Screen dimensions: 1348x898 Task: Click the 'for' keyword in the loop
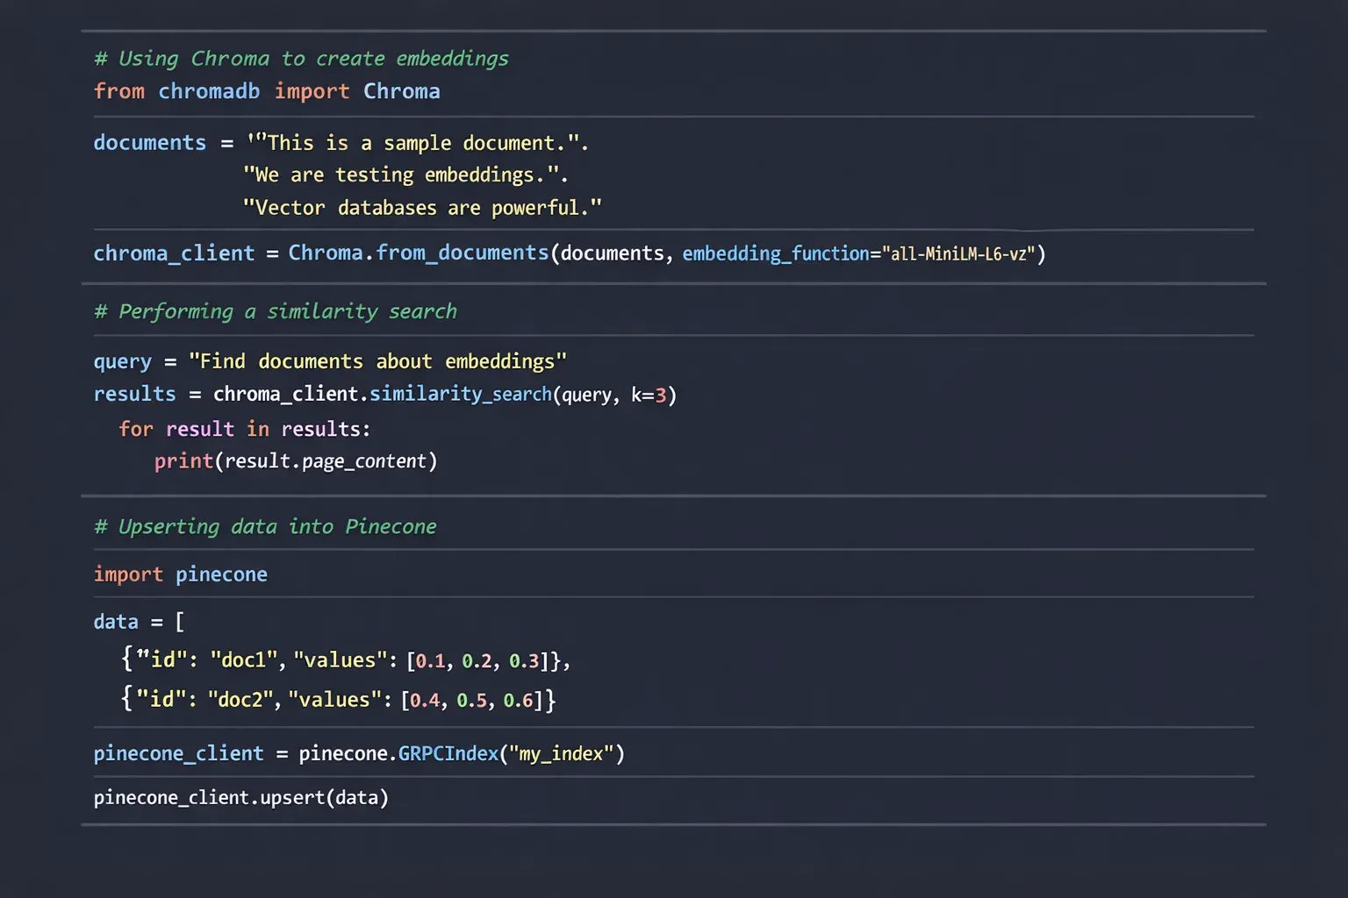pos(136,429)
